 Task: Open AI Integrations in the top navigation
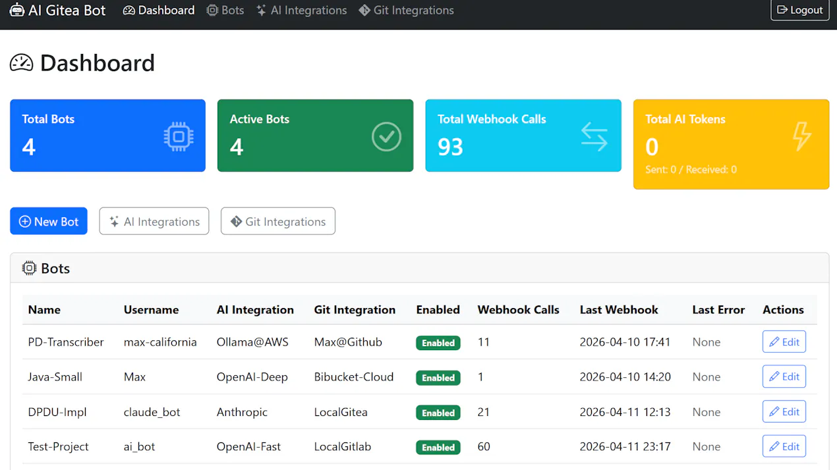[x=301, y=11]
